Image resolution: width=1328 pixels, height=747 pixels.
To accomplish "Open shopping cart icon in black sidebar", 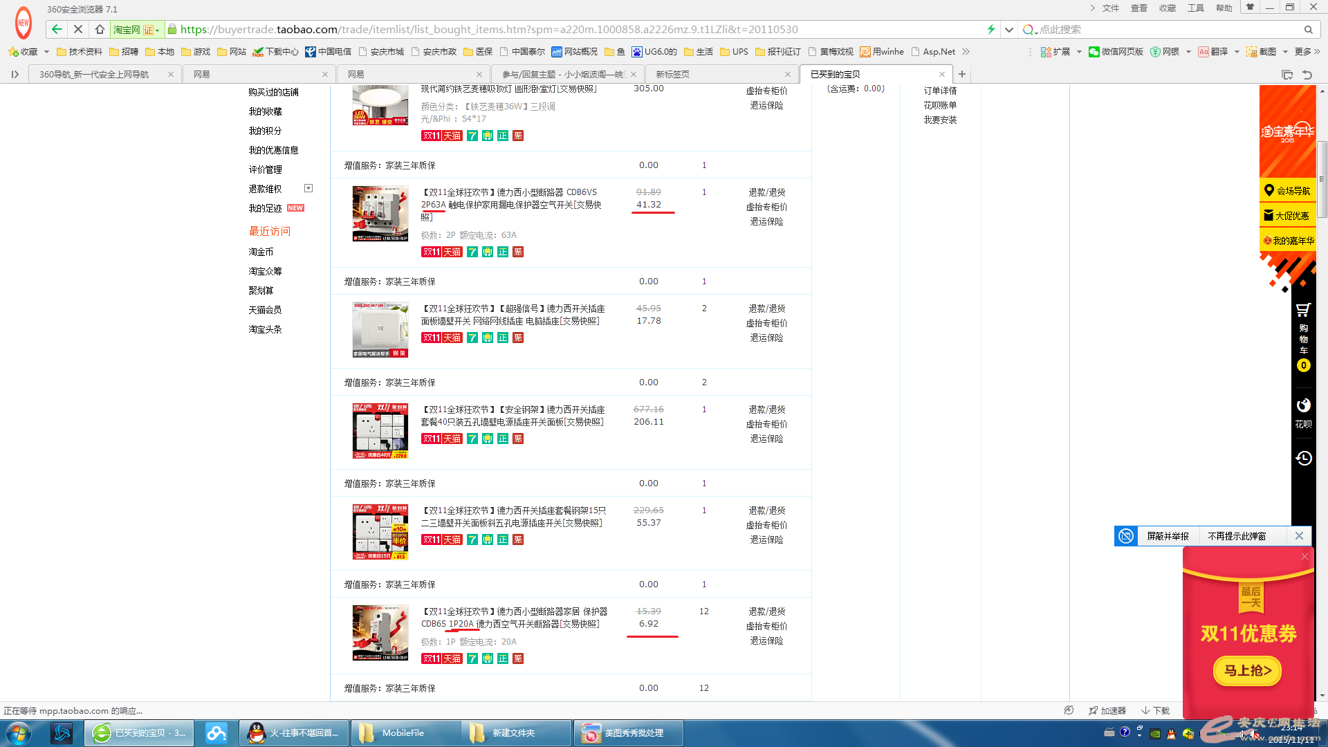I will 1303,310.
